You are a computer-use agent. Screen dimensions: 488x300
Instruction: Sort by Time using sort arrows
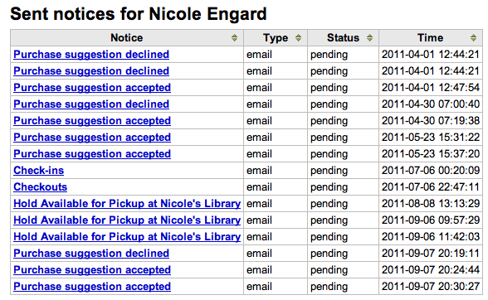473,38
